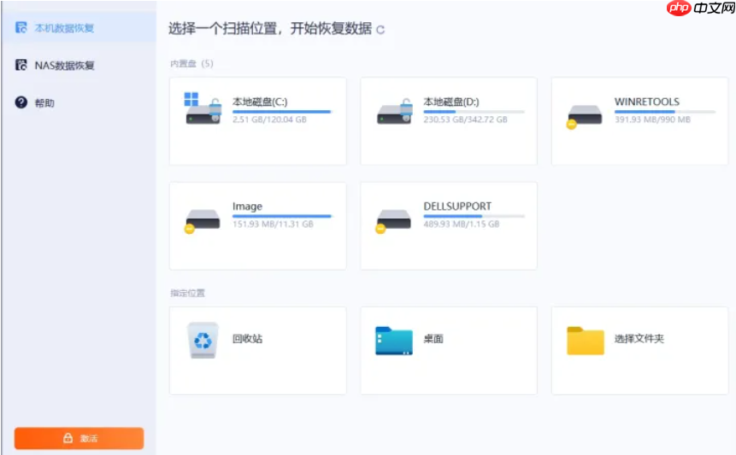Click the lock icon on 激活 button

[x=68, y=438]
